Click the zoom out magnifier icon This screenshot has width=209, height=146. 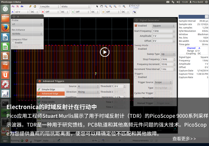(x=115, y=7)
